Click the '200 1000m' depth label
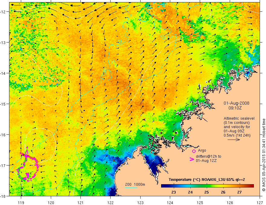The image size is (266, 205). coord(135,184)
